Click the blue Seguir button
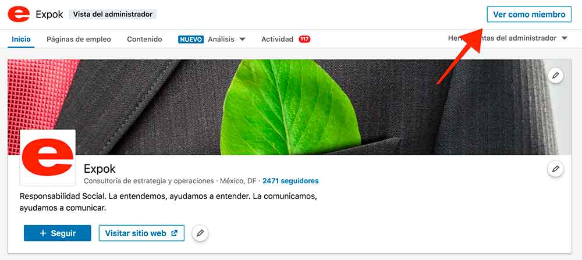Image resolution: width=582 pixels, height=260 pixels. [x=58, y=233]
